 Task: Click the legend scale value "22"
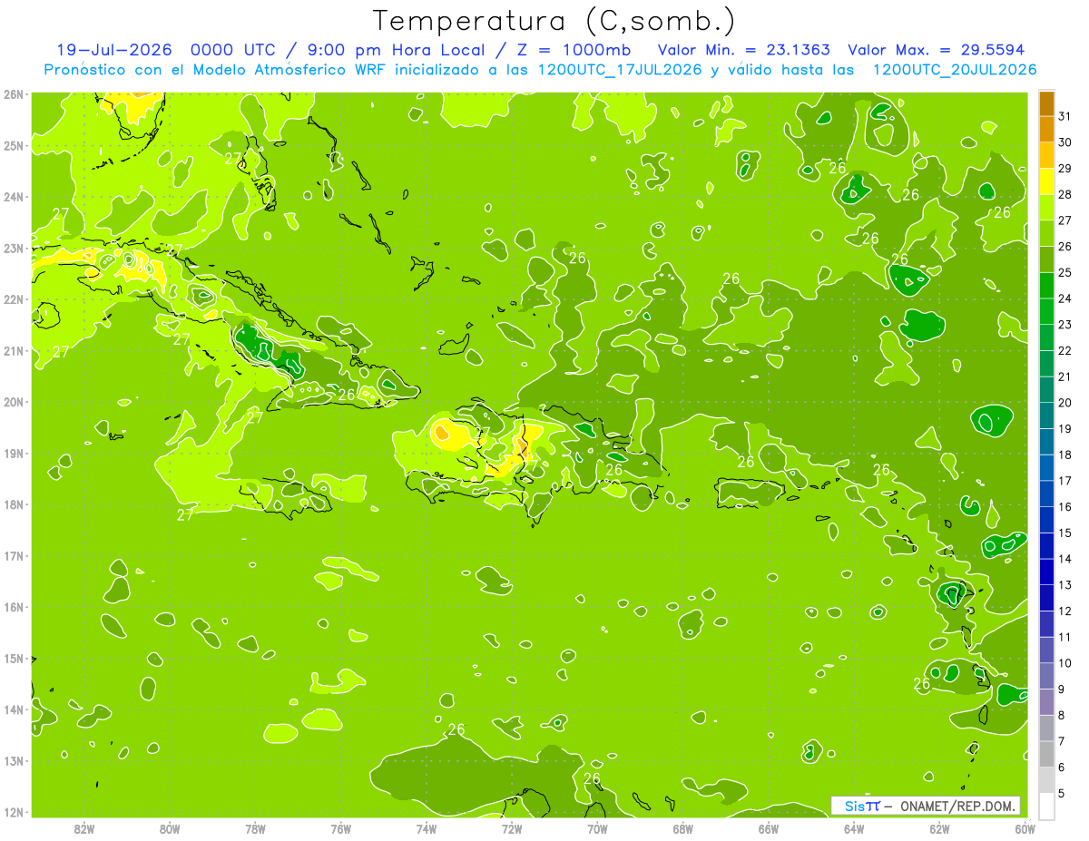tap(1064, 350)
